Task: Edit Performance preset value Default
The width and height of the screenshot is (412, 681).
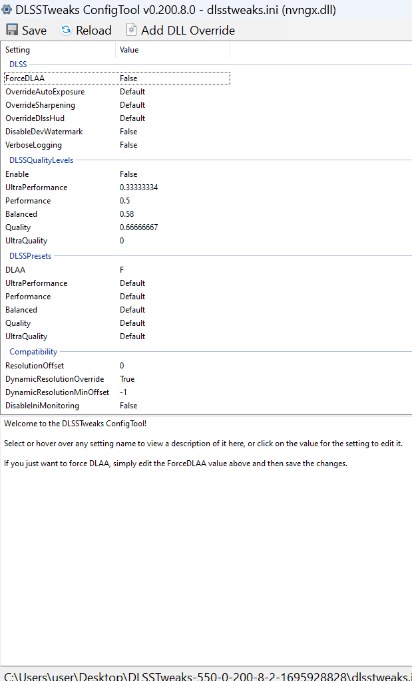Action: tap(132, 297)
